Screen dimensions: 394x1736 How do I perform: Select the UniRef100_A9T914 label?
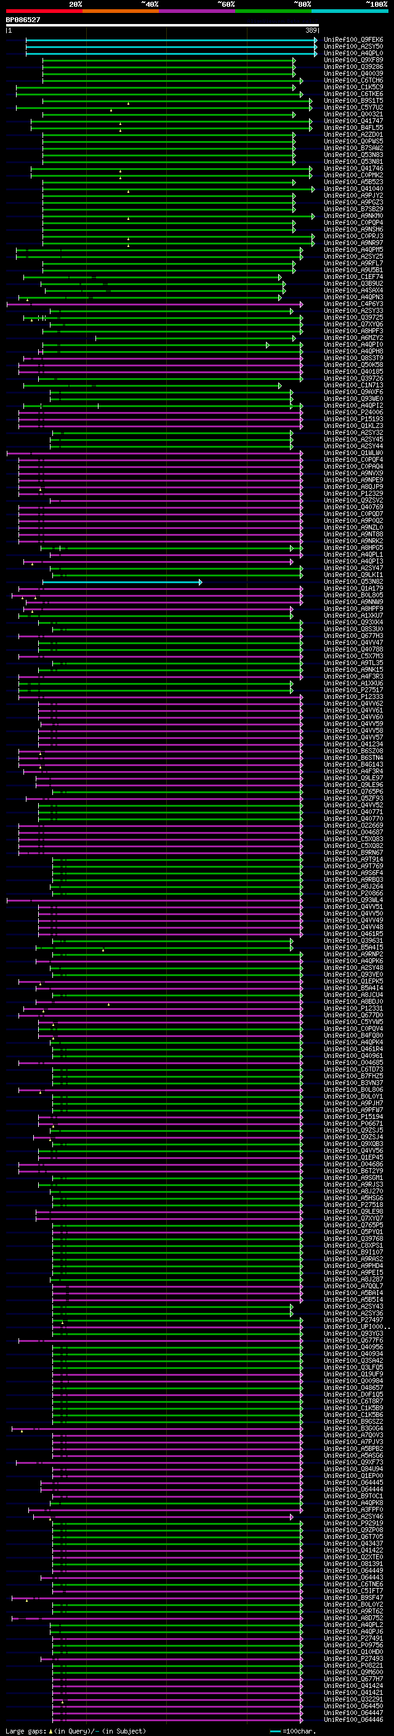353,860
